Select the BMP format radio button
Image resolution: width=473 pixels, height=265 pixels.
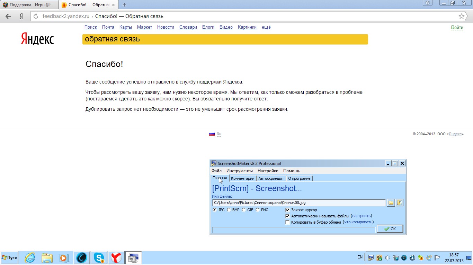click(x=229, y=210)
